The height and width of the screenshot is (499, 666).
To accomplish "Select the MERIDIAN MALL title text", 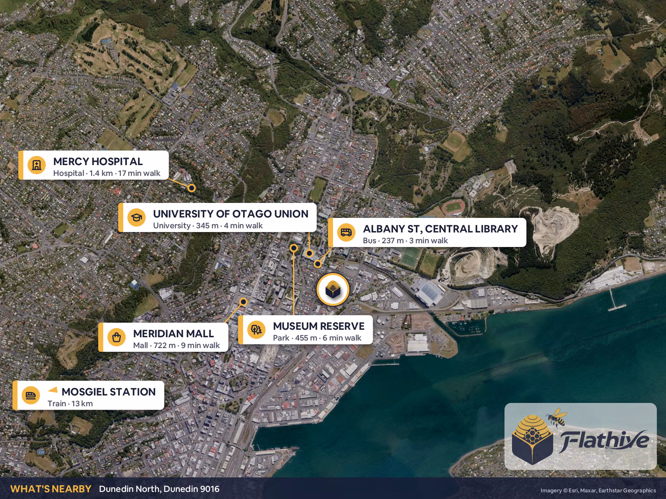I will pos(174,333).
